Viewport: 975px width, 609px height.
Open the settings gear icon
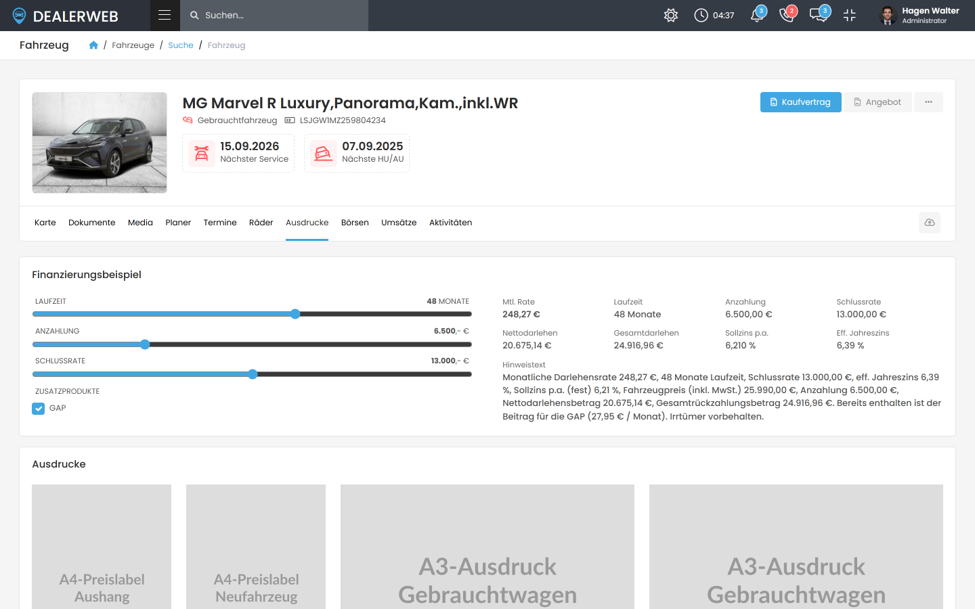point(671,16)
